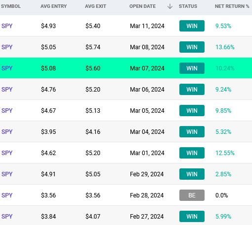Click avg exit price $5.60
Viewport: 252px width, 225px height.
point(93,68)
